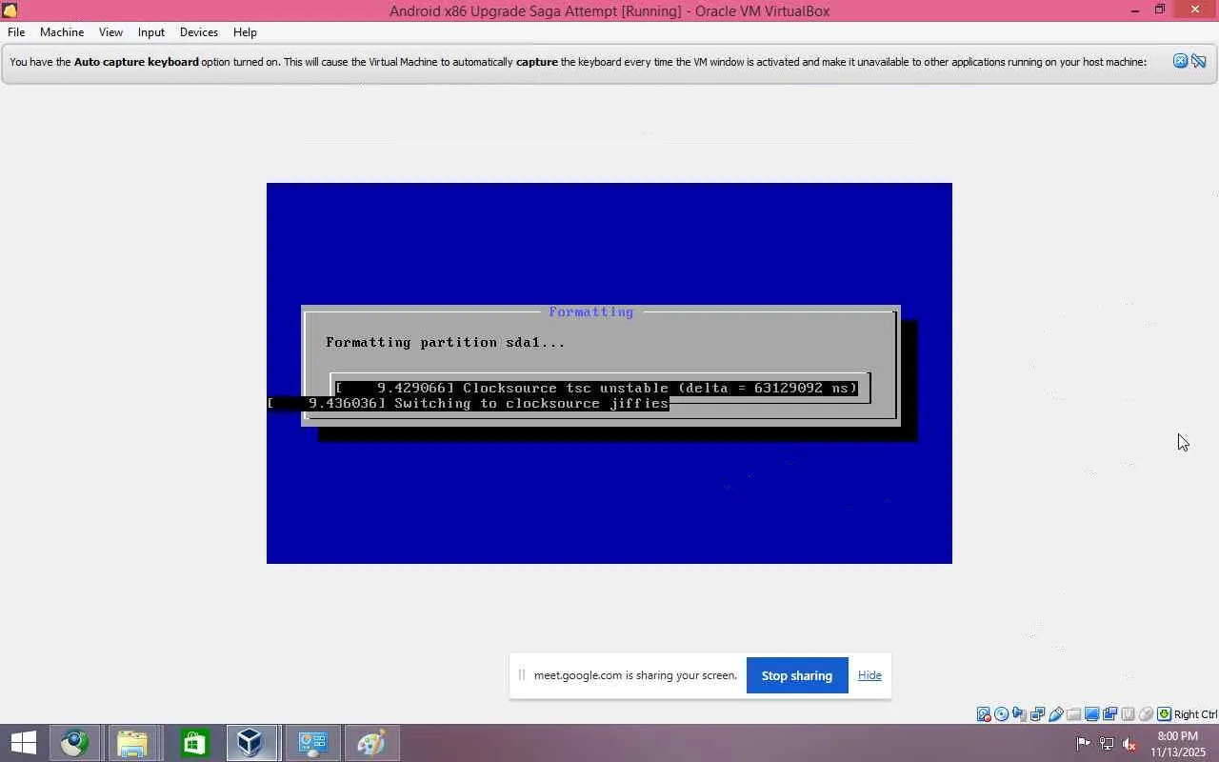The width and height of the screenshot is (1219, 762).
Task: Click the 'Clocksource tsc unstable' kernel message
Action: coord(596,388)
